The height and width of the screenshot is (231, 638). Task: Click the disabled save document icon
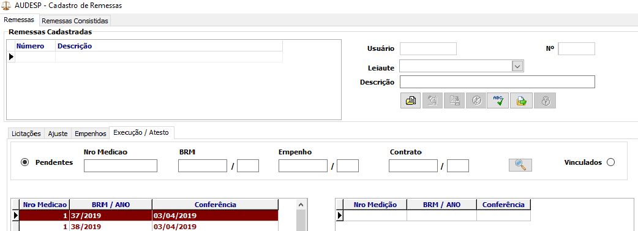(x=454, y=100)
